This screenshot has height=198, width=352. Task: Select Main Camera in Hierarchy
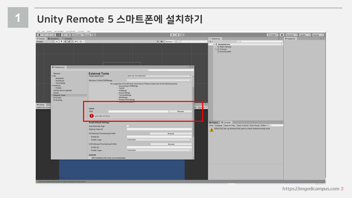tap(226, 47)
